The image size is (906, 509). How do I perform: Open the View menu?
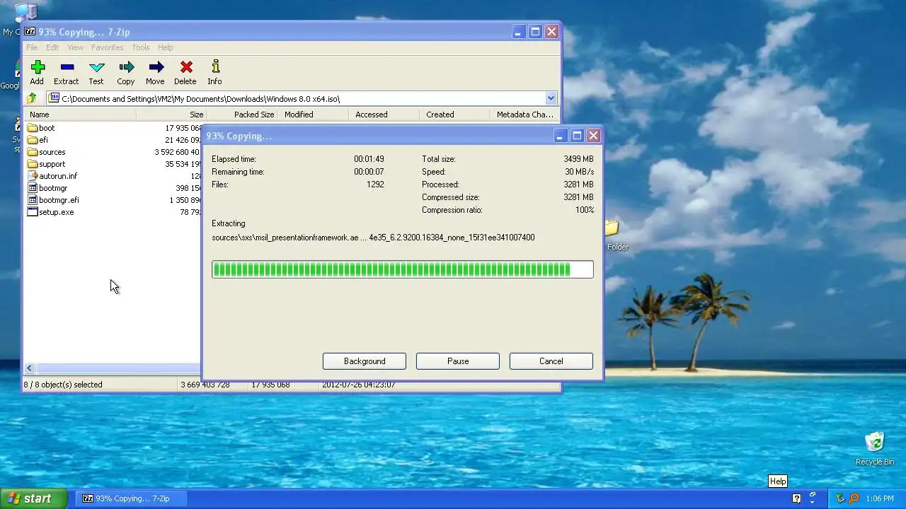75,47
